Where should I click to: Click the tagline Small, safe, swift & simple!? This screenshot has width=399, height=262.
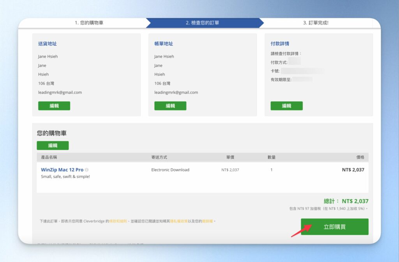pyautogui.click(x=65, y=177)
